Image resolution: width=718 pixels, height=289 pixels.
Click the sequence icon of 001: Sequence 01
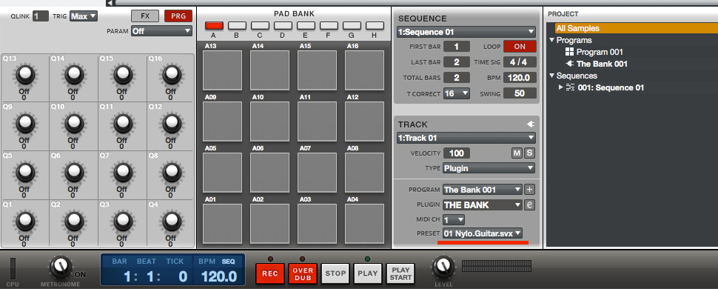(x=570, y=87)
